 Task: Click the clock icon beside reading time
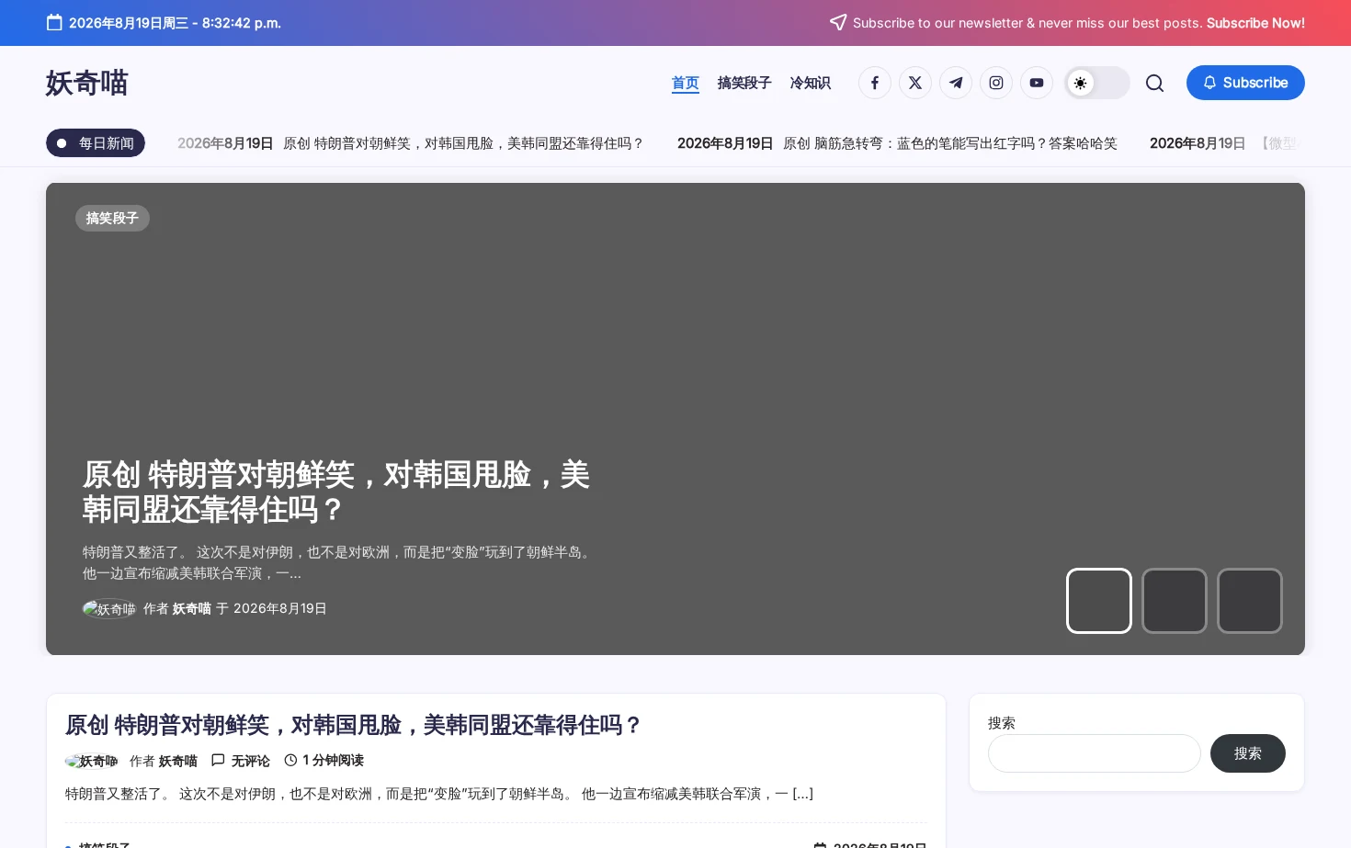290,760
